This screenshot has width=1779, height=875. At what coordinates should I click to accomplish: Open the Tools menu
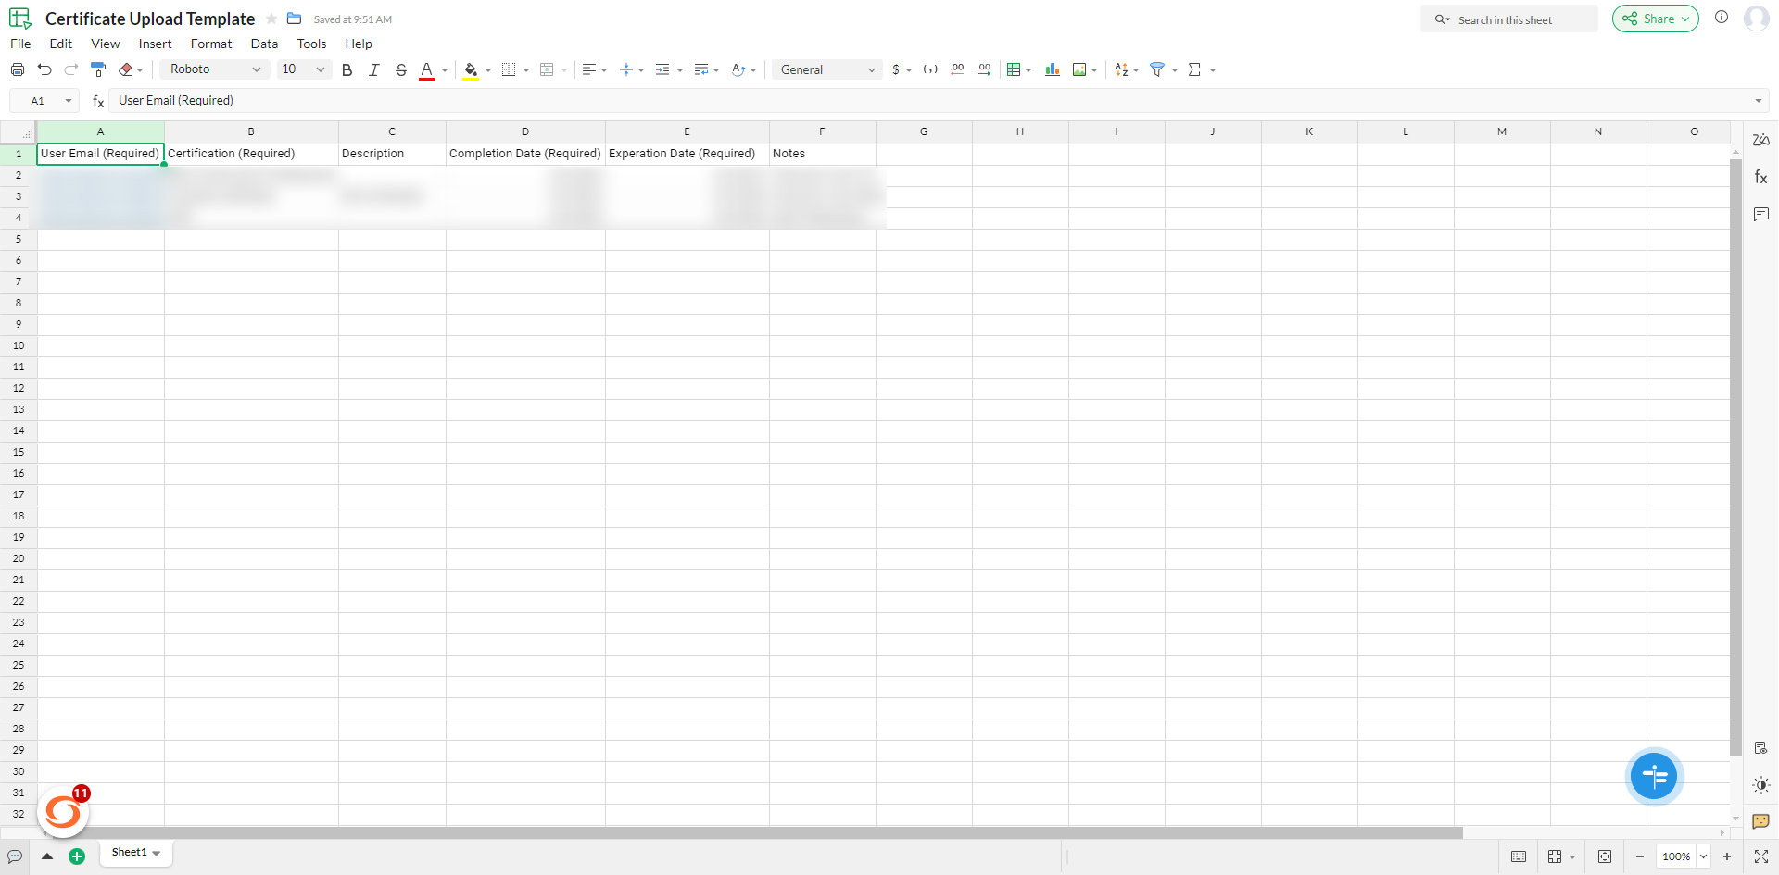311,44
